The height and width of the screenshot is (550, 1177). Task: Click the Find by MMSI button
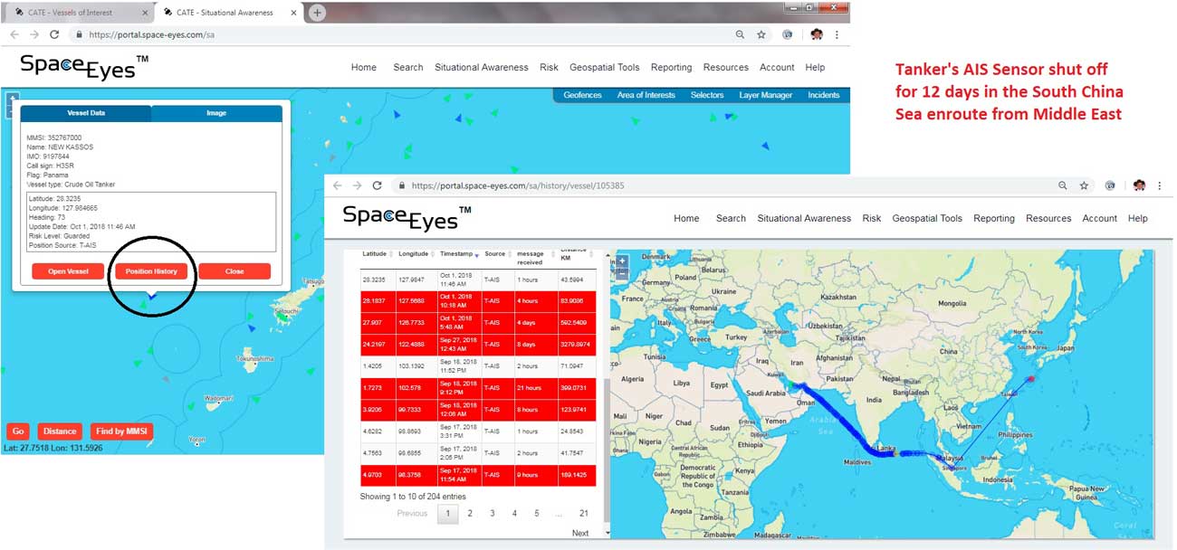pos(122,431)
